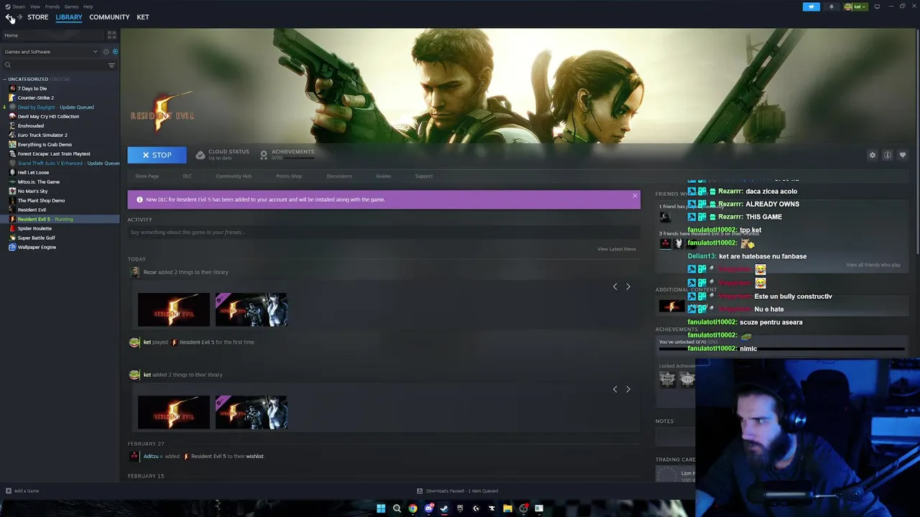Go back with the back arrow
The image size is (920, 517).
[9, 17]
